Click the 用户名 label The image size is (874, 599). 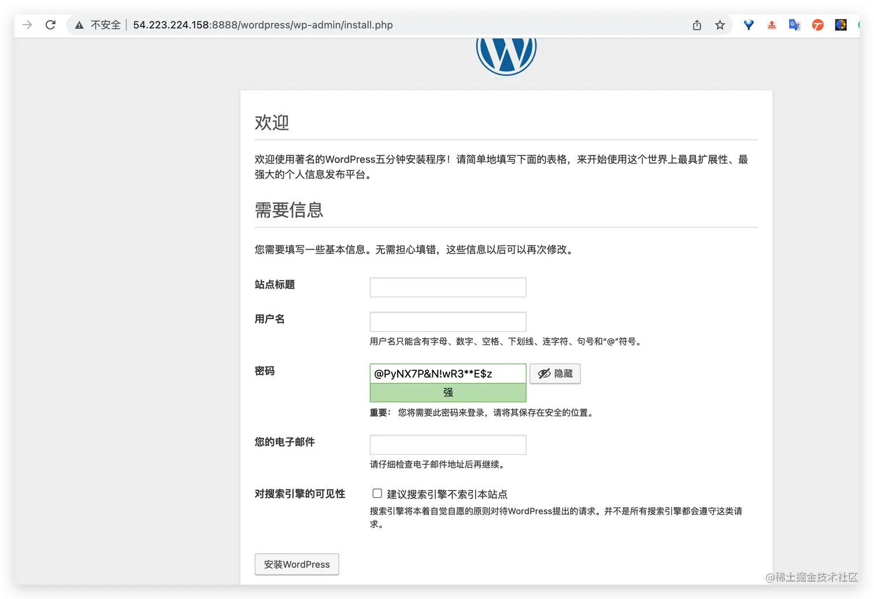click(270, 319)
